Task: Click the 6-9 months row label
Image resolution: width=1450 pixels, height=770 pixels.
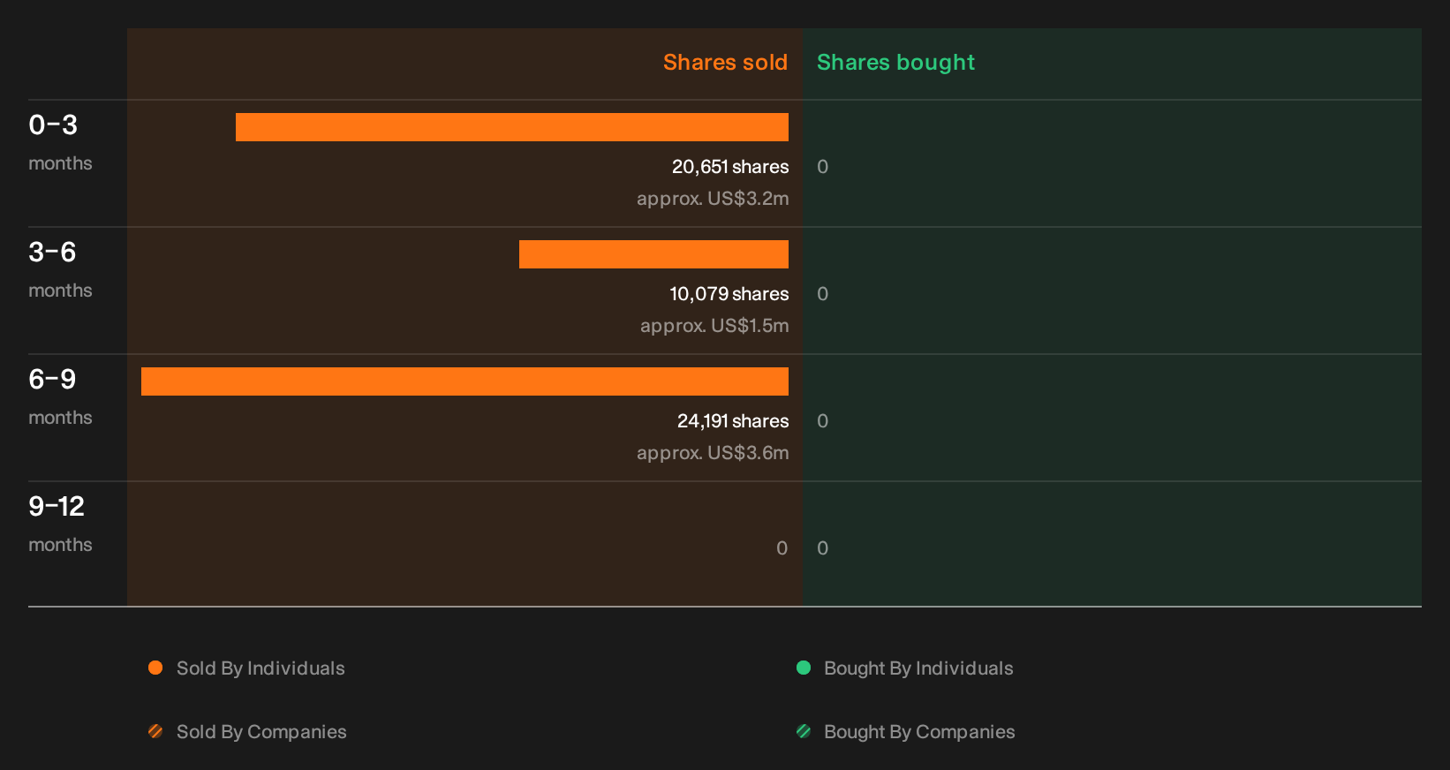Action: click(x=60, y=396)
